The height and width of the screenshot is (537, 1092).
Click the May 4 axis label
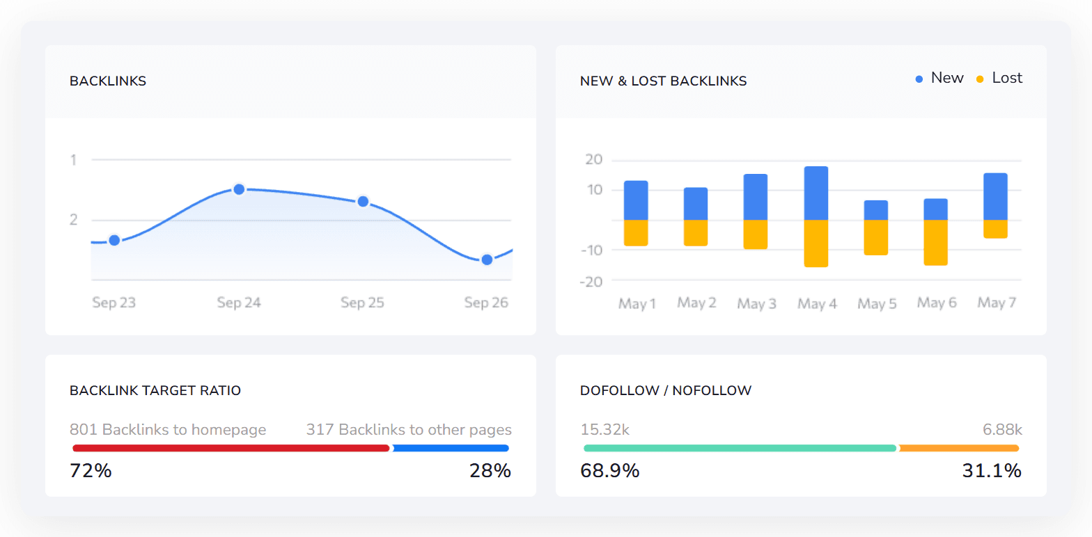pyautogui.click(x=817, y=304)
